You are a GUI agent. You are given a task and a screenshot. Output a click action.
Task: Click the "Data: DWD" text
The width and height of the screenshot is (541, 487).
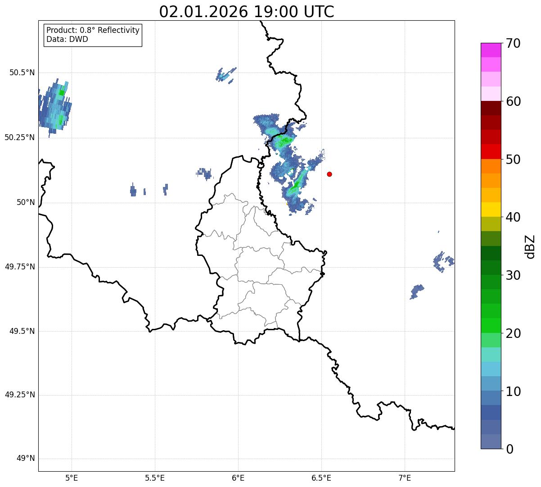pos(67,39)
